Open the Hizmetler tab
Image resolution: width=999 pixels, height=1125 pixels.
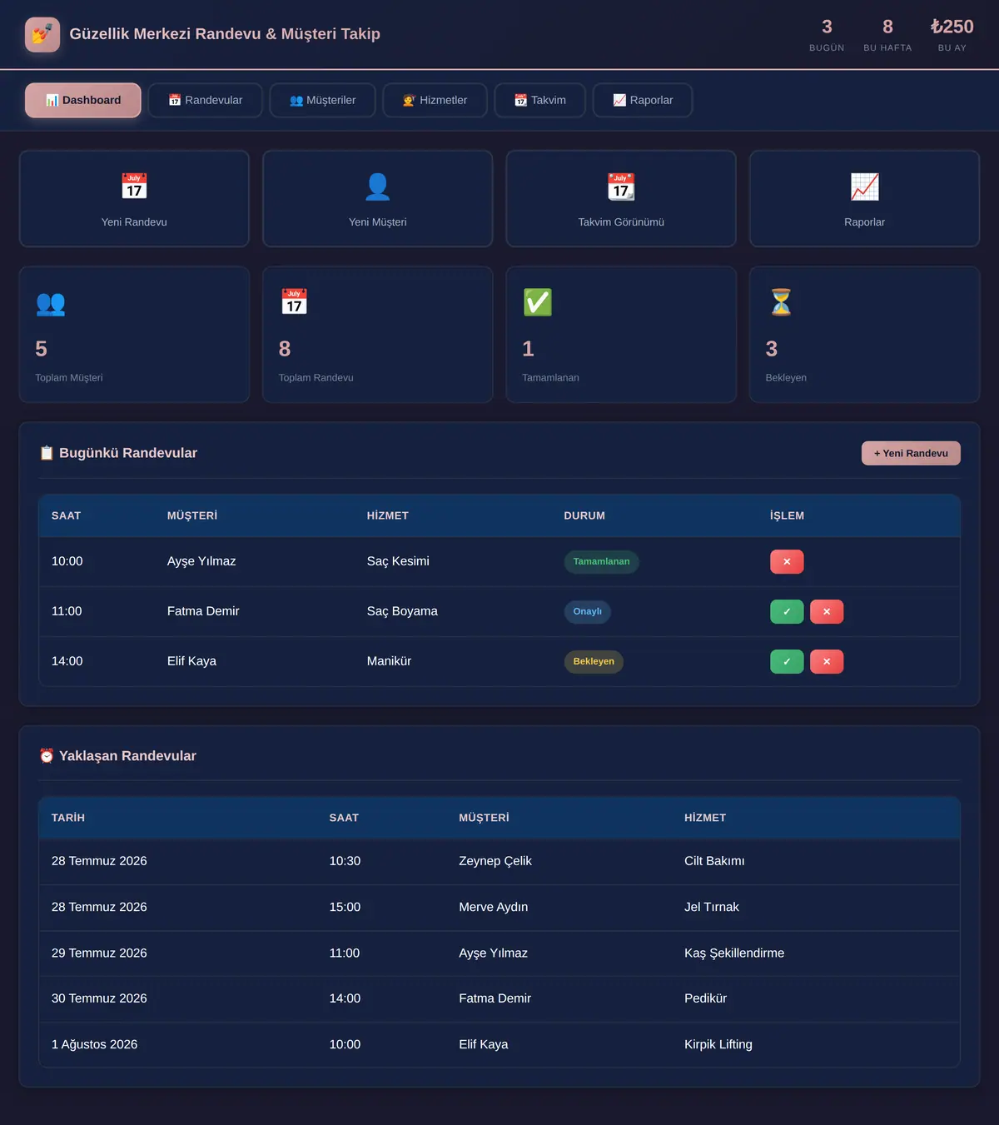(x=435, y=100)
